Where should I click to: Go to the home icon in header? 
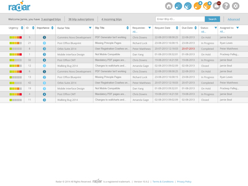coord(169,6)
